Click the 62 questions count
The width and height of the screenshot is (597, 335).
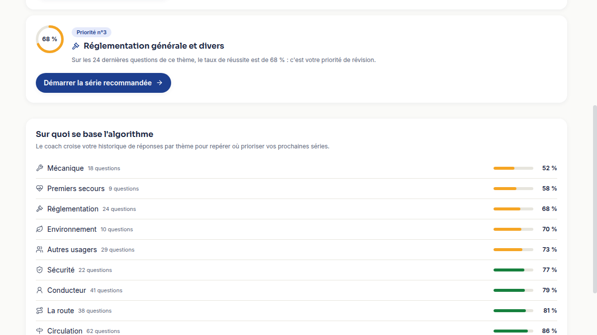(x=103, y=332)
